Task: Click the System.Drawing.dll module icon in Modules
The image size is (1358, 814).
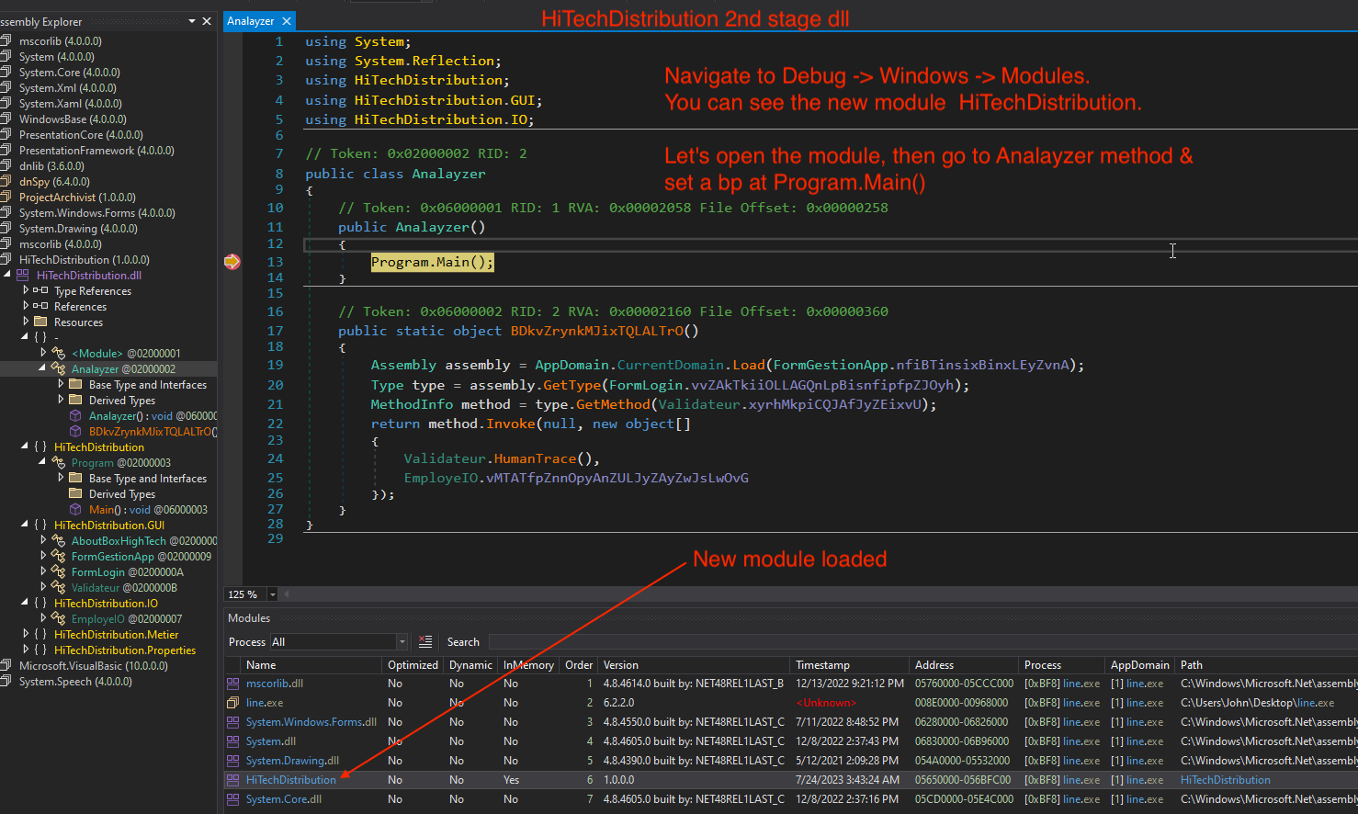Action: [x=233, y=761]
